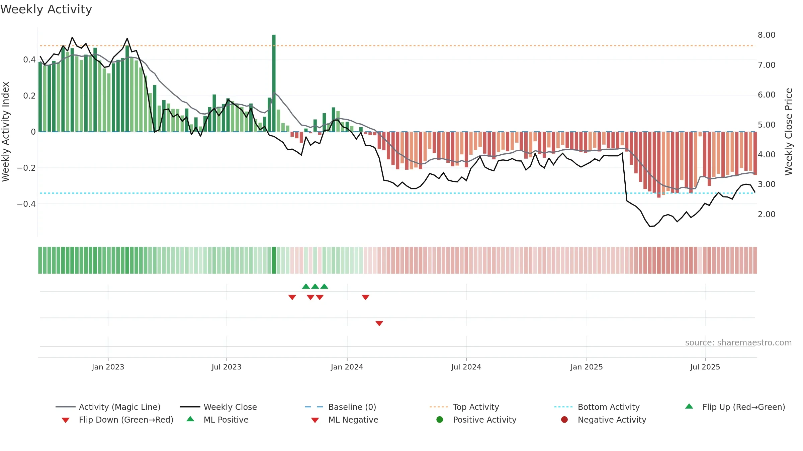
Task: Toggle Bottom Activity legend entry
Action: pyautogui.click(x=597, y=407)
